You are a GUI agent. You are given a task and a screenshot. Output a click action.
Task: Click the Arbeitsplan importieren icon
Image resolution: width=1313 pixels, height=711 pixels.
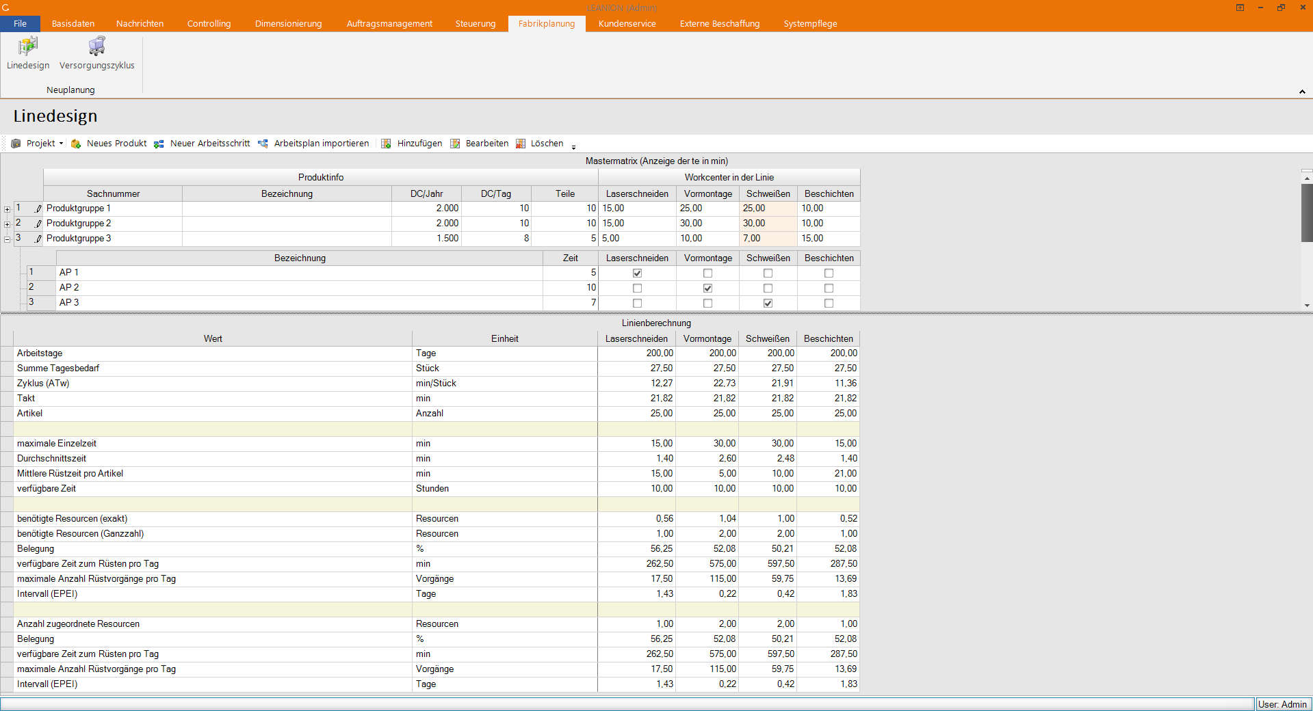(263, 144)
